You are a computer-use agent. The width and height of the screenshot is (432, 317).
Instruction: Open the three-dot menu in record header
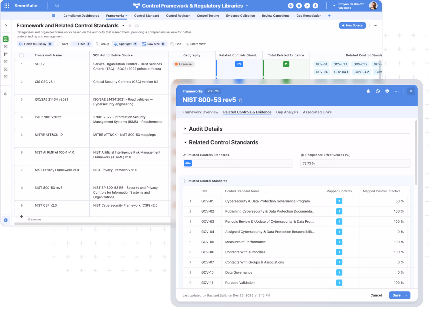pyautogui.click(x=397, y=91)
